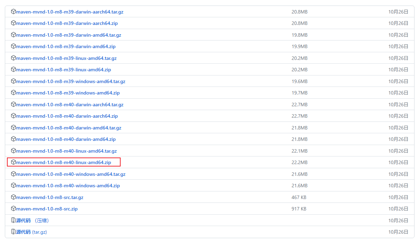419x243 pixels.
Task: Click zip-file icon beside 源代码 (tar.gz)
Action: point(14,232)
